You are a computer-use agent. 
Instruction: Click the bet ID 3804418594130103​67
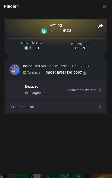click(x=64, y=72)
